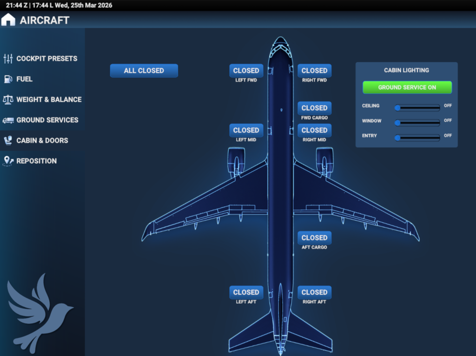476x356 pixels.
Task: Click the Ceiling lighting slider handle
Action: [397, 108]
